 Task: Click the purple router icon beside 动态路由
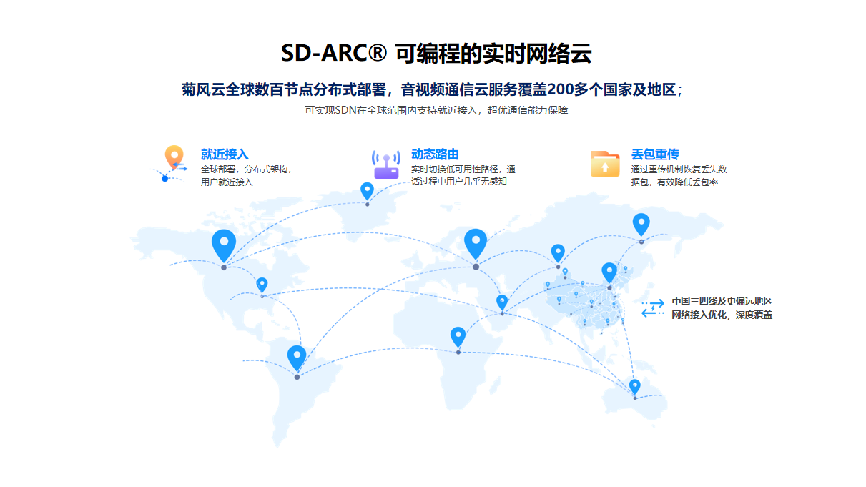tap(386, 164)
